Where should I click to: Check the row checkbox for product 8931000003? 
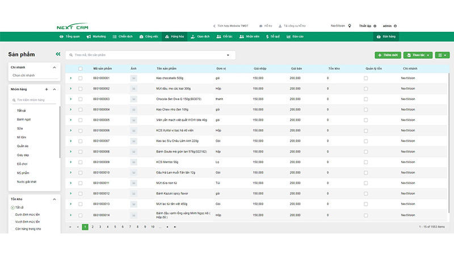coord(81,99)
